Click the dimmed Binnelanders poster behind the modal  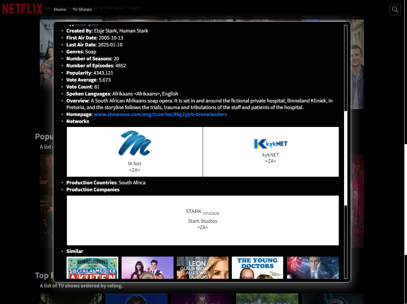[x=46, y=66]
